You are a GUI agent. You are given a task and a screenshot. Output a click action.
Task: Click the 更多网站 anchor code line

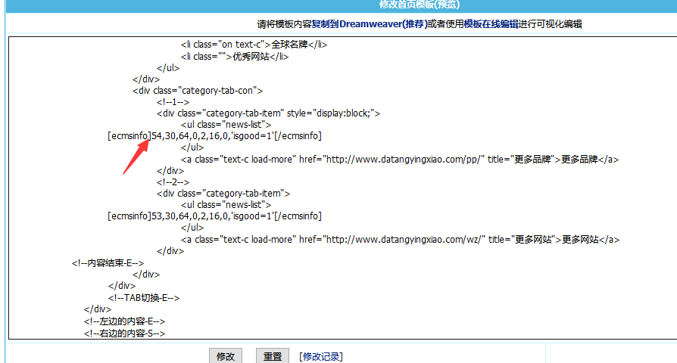(400, 240)
